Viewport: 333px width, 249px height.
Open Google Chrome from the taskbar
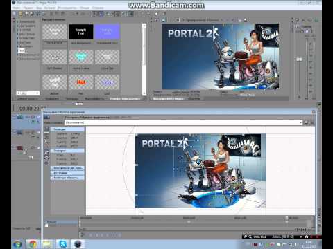[33, 244]
